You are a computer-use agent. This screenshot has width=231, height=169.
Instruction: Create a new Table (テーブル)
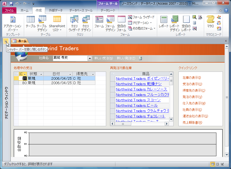(31, 22)
